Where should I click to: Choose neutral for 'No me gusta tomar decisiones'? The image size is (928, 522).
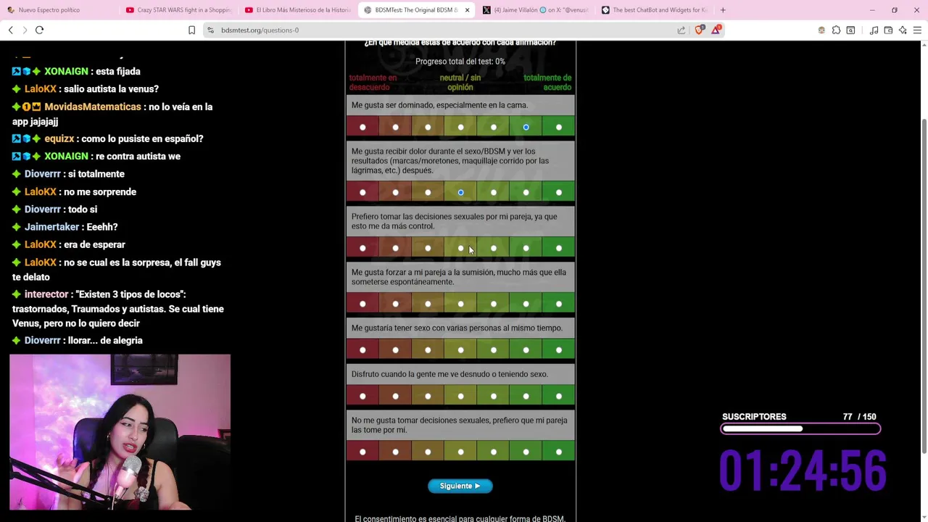click(460, 452)
